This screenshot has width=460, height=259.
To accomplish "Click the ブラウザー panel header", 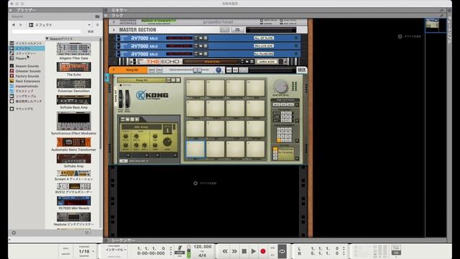I will pos(55,10).
